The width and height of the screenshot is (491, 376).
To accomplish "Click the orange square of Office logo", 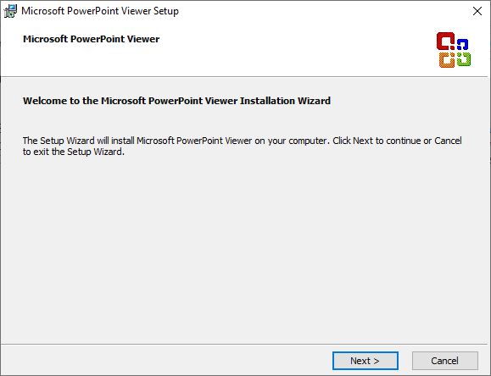I will (447, 60).
